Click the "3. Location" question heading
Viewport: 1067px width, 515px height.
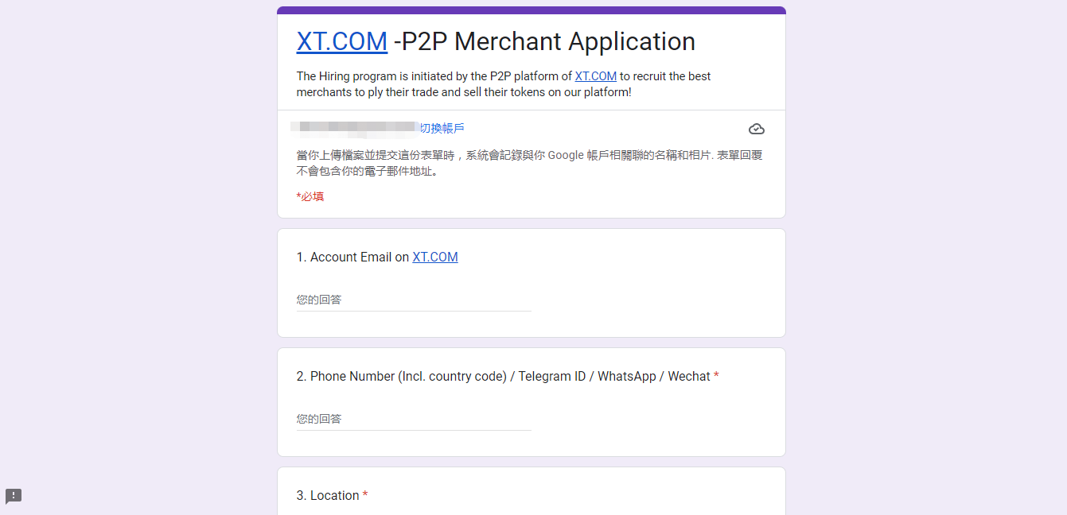(328, 495)
